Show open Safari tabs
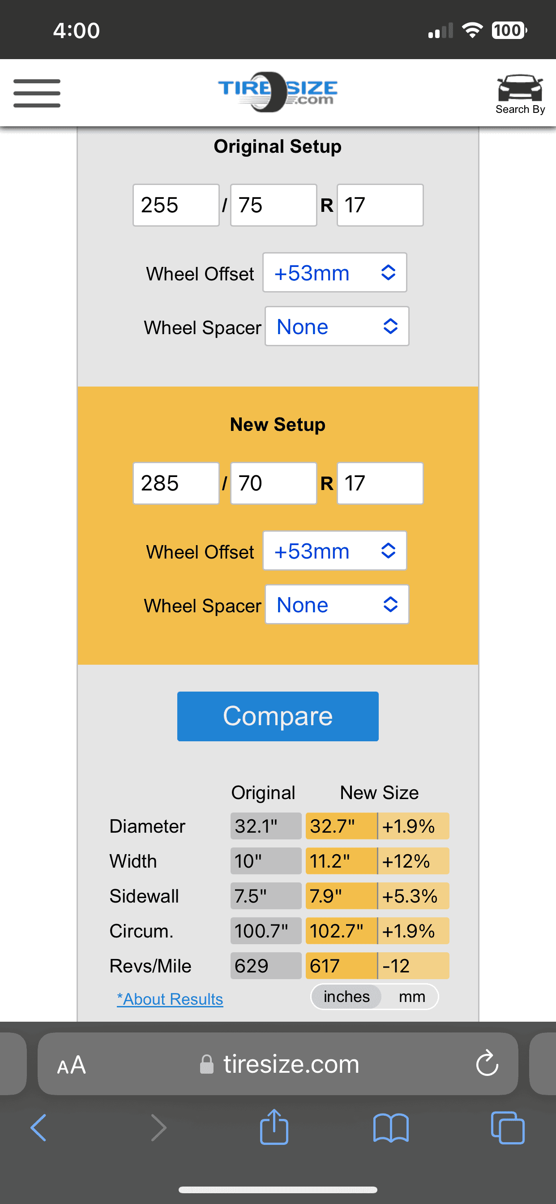Image resolution: width=556 pixels, height=1204 pixels. pyautogui.click(x=508, y=1128)
